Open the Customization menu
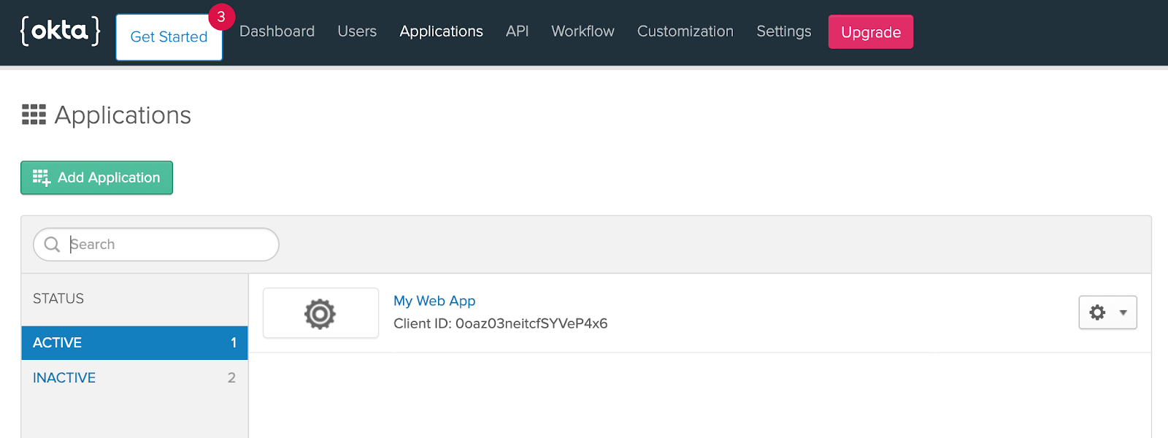 pos(685,31)
